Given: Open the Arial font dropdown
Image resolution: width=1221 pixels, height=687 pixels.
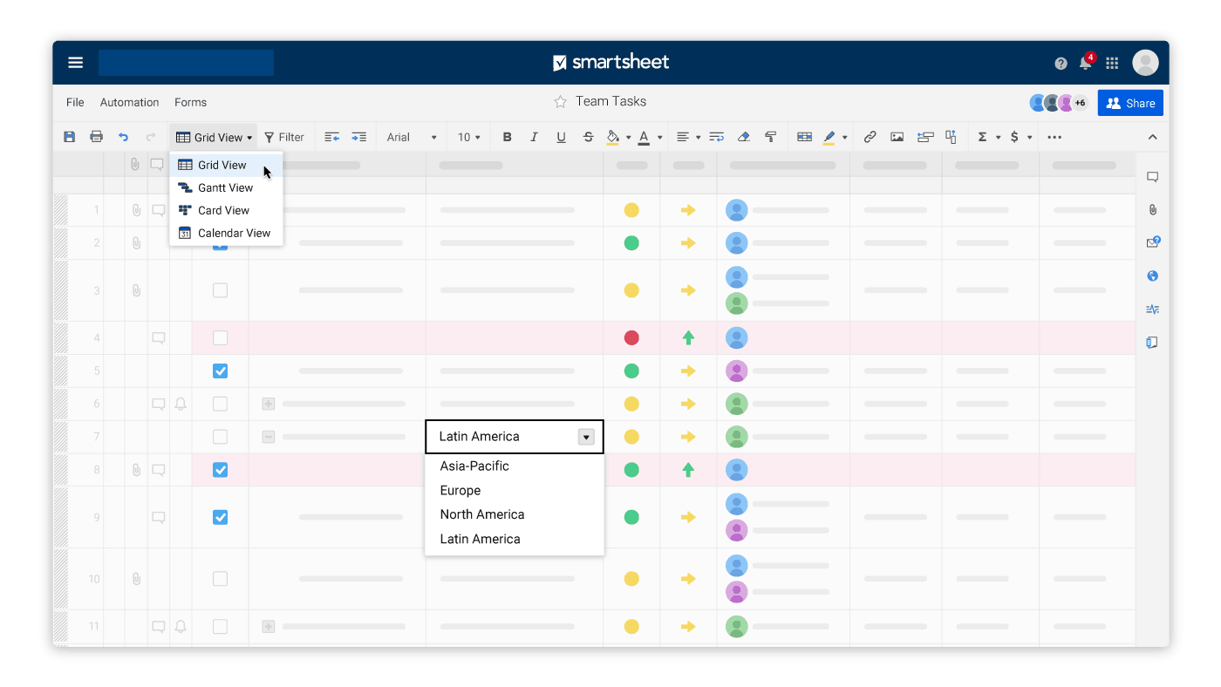Looking at the screenshot, I should tap(412, 137).
